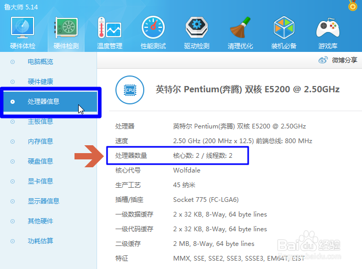The image size is (362, 269).
Task: Click the MMX, SSE features value
Action: point(239,259)
